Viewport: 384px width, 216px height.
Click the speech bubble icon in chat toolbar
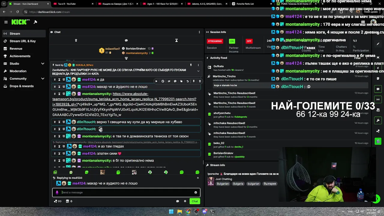[x=126, y=40]
